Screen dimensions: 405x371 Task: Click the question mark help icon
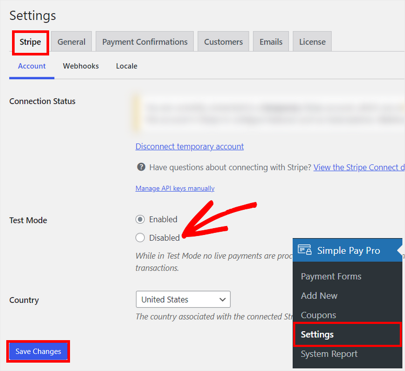pyautogui.click(x=141, y=167)
